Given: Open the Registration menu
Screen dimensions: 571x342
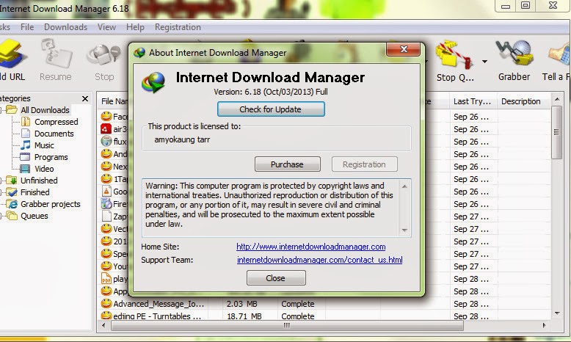Looking at the screenshot, I should 178,27.
